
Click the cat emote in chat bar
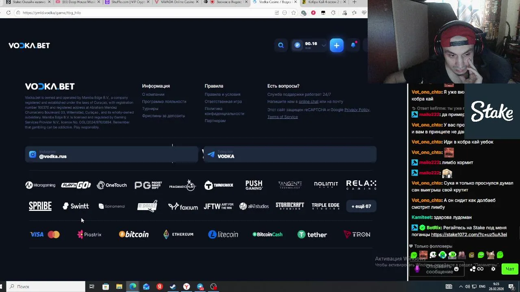click(x=491, y=255)
